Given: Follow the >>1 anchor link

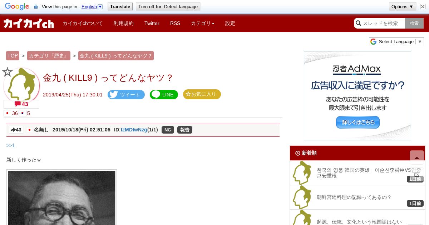Looking at the screenshot, I should click(x=11, y=145).
